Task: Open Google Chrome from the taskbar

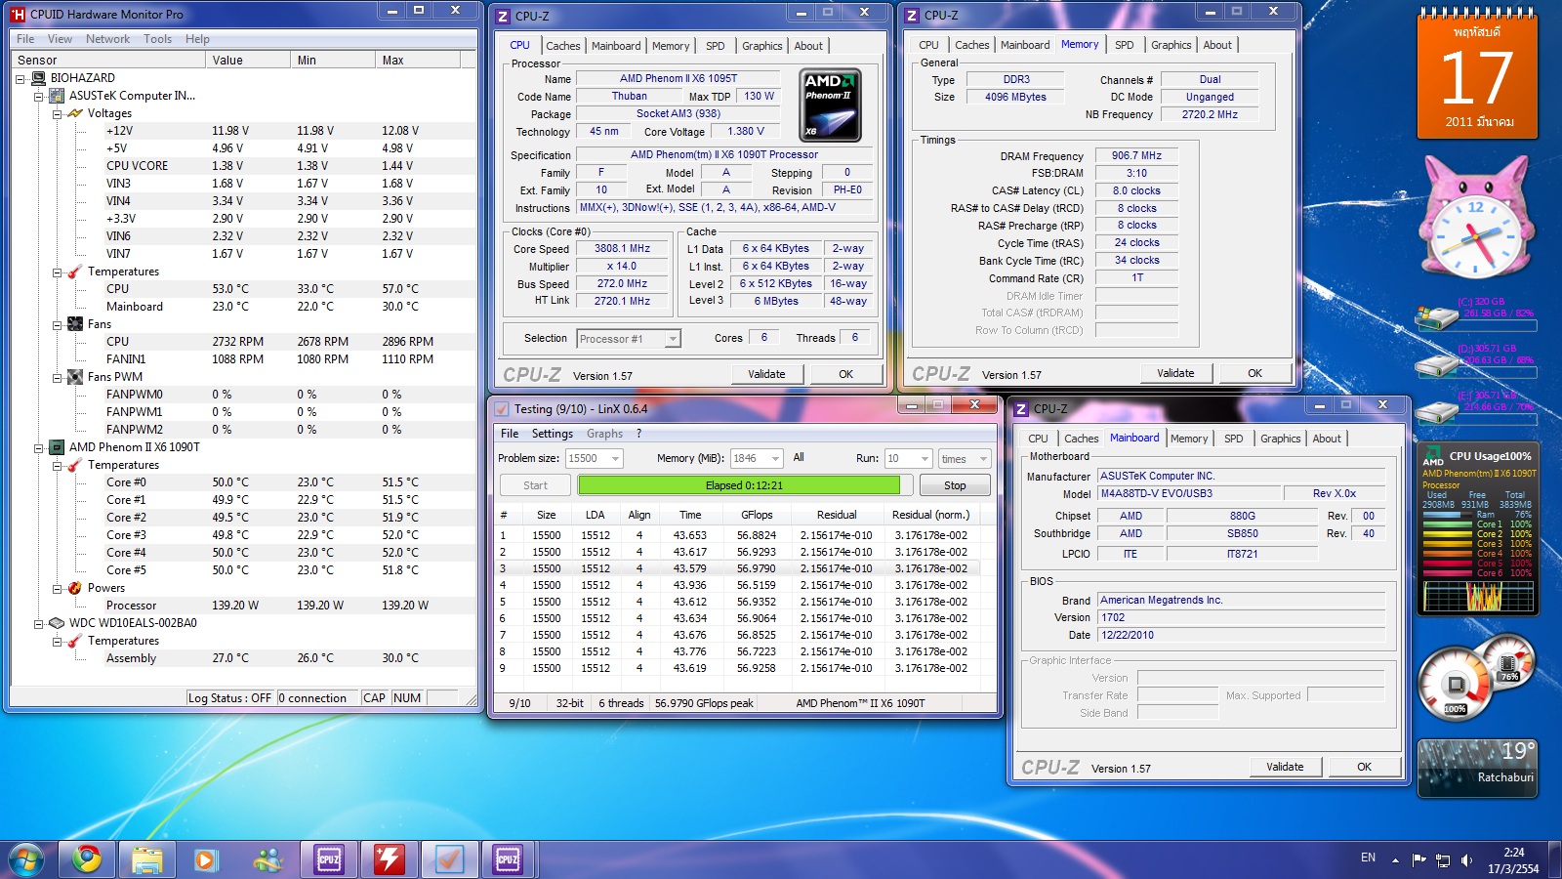Action: [x=87, y=859]
